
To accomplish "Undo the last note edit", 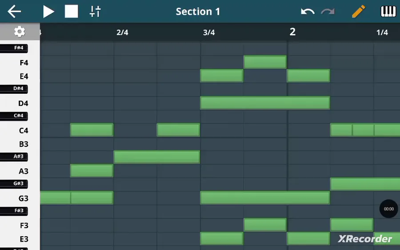I will coord(308,12).
